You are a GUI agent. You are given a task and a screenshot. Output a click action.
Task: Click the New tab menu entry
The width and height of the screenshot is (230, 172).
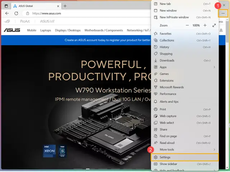[x=185, y=4]
